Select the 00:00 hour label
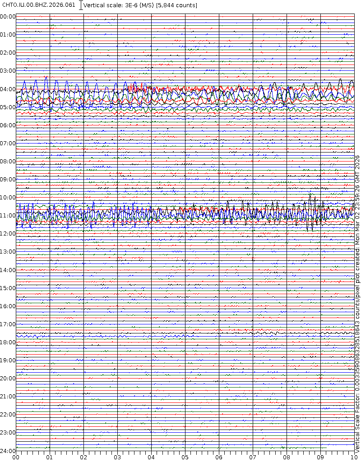Viewport: 361px width, 462px height. (8, 17)
